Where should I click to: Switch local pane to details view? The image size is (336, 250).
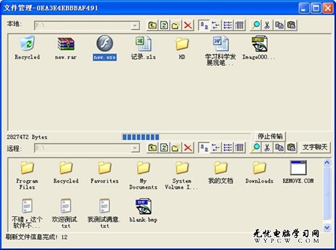coord(239,25)
